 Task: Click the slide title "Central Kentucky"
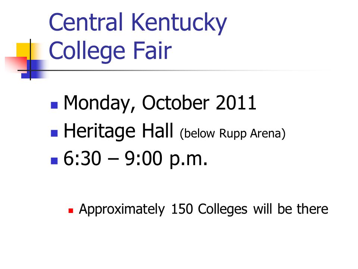(x=138, y=23)
